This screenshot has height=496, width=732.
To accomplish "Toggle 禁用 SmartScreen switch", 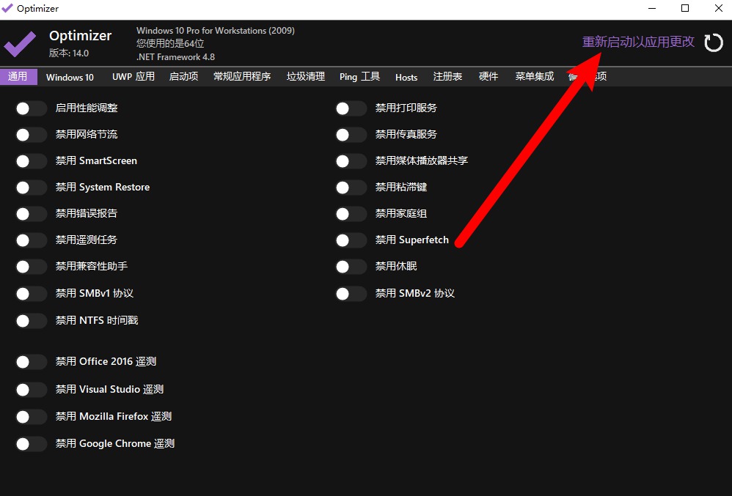I will (x=32, y=161).
